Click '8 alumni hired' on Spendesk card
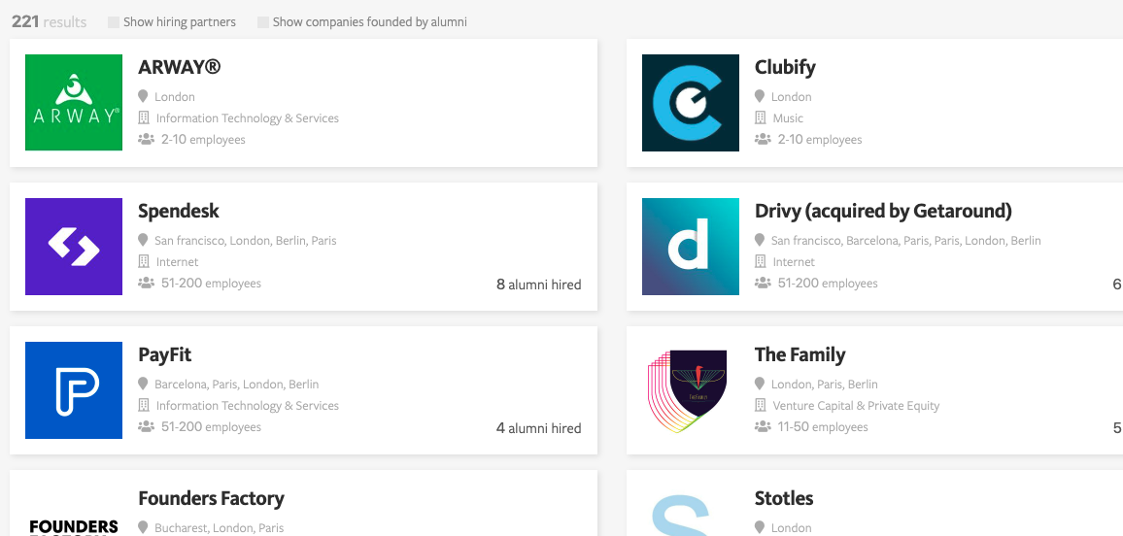The image size is (1123, 536). 538,285
